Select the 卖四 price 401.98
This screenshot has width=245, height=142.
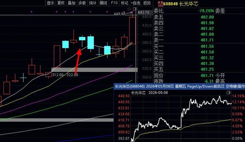[207, 23]
